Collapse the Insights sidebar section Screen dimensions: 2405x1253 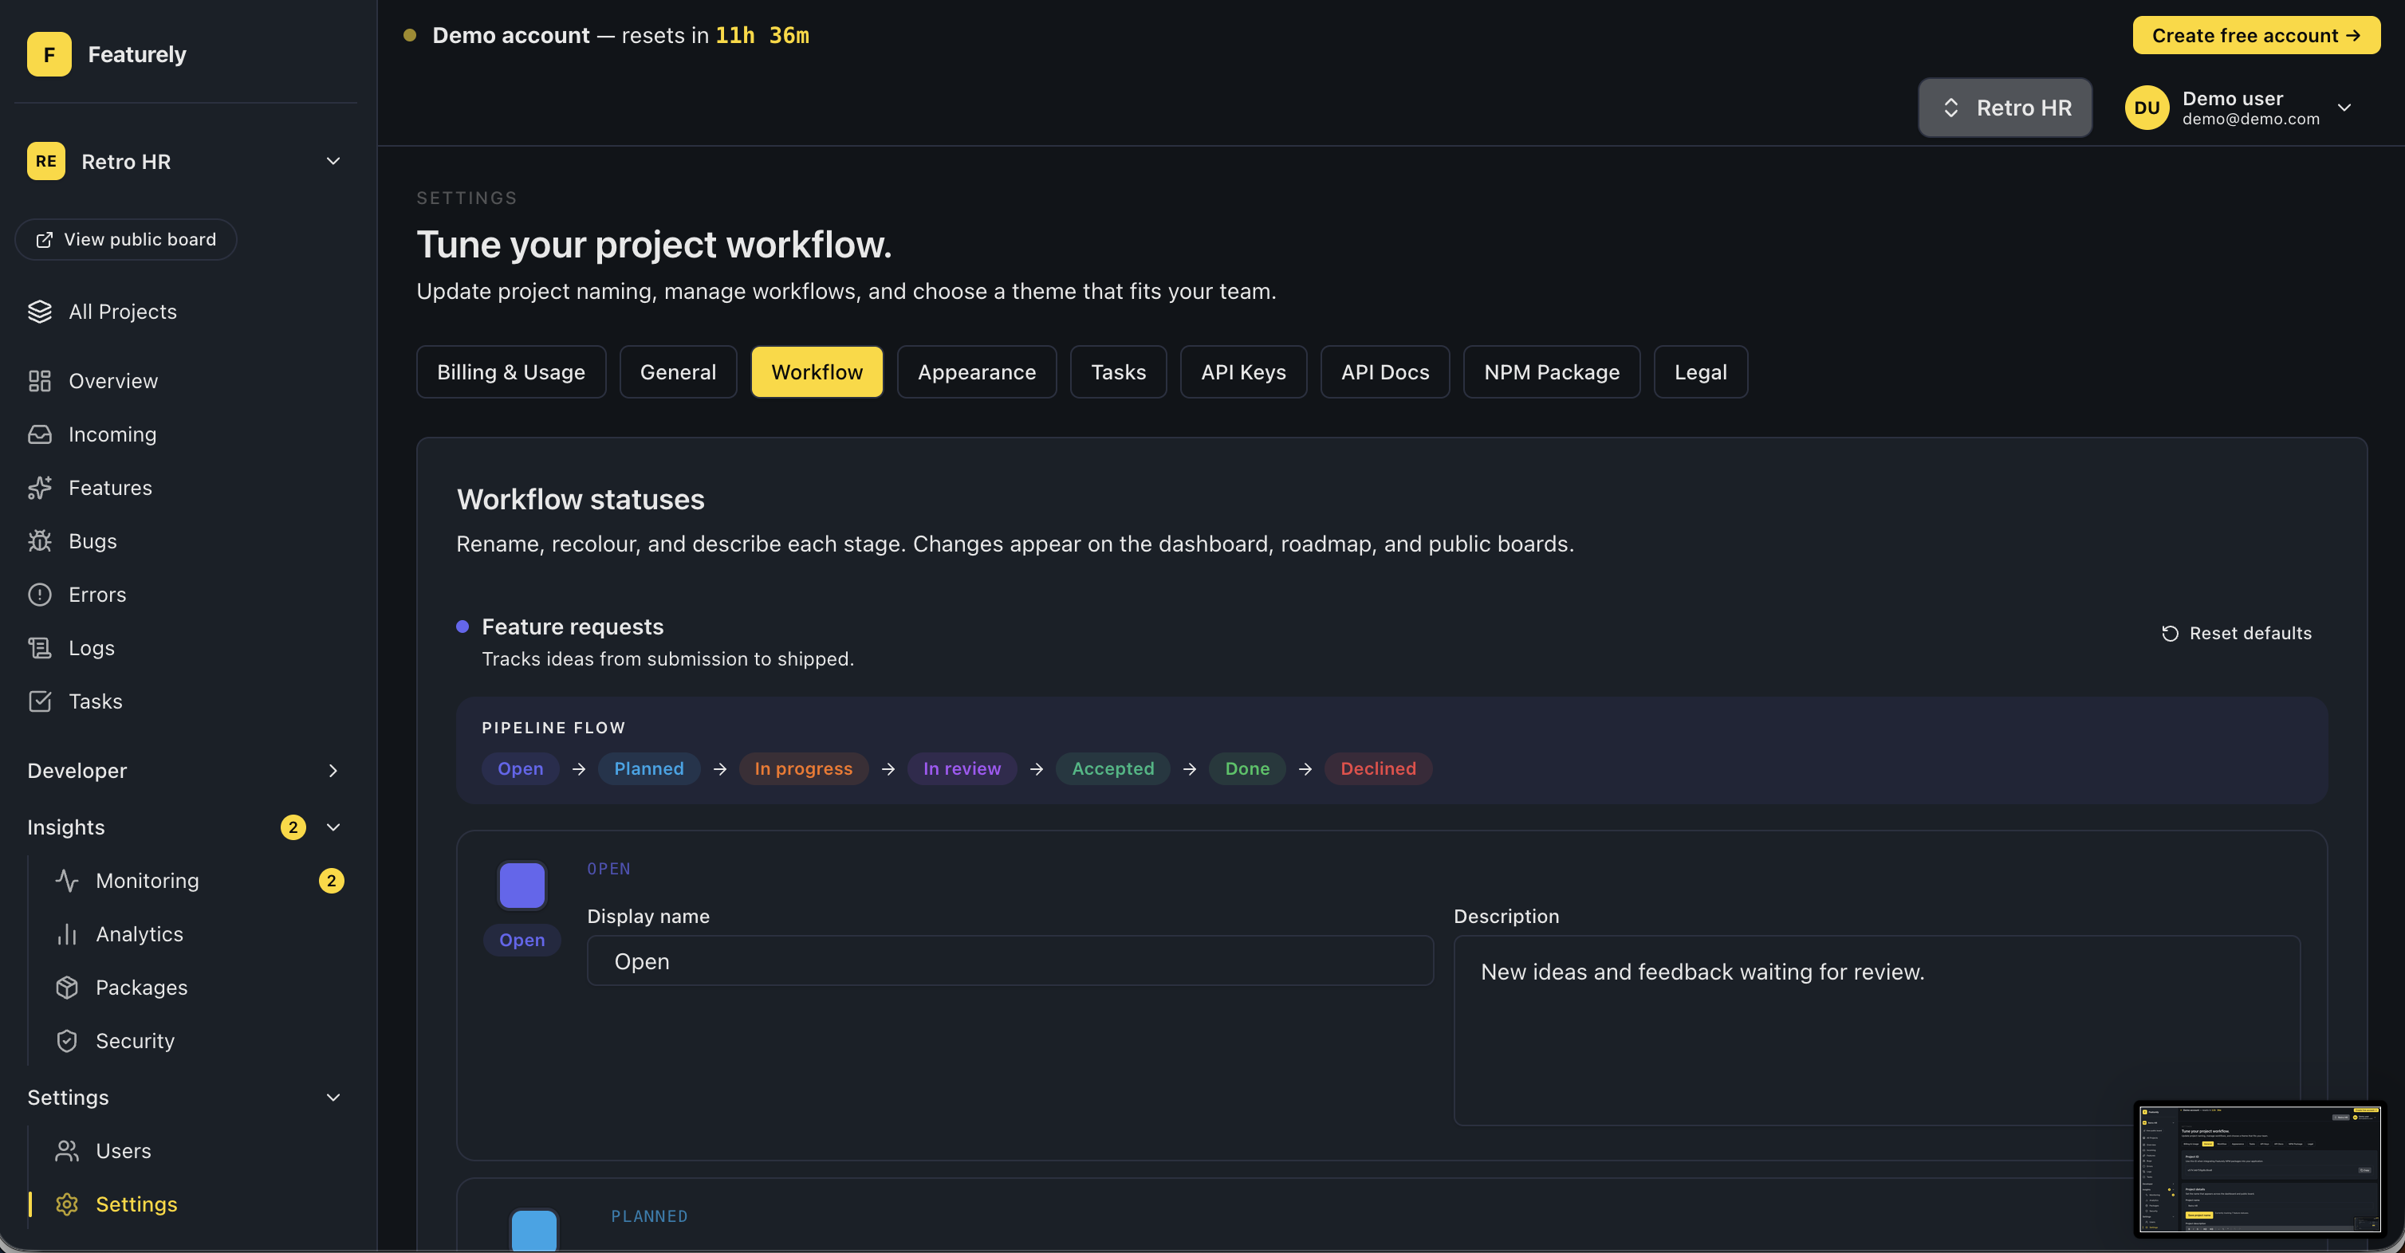pos(333,827)
